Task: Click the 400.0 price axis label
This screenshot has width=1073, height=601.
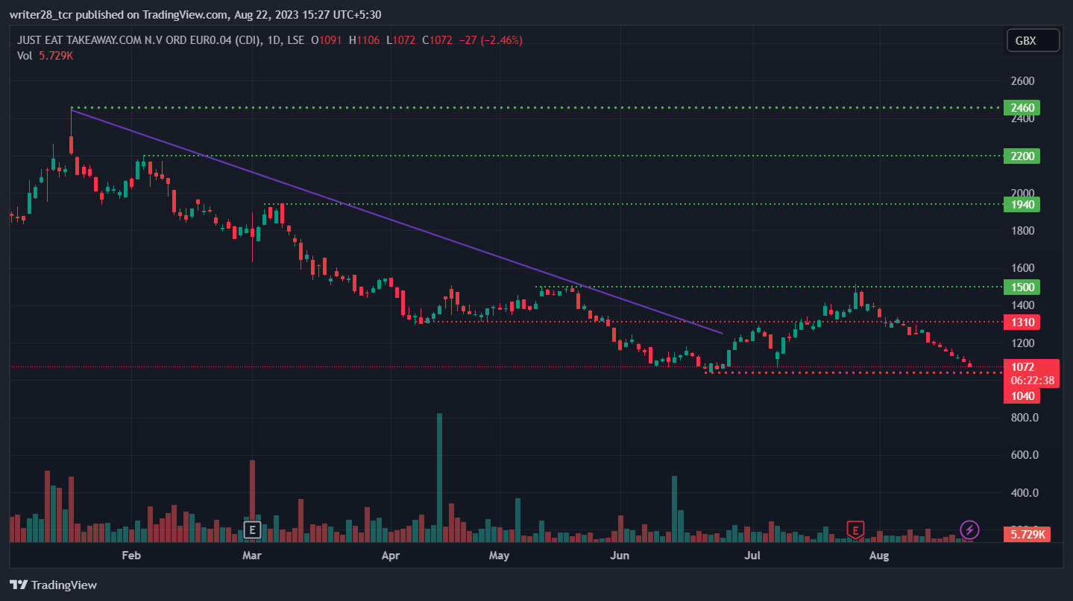Action: tap(1023, 493)
